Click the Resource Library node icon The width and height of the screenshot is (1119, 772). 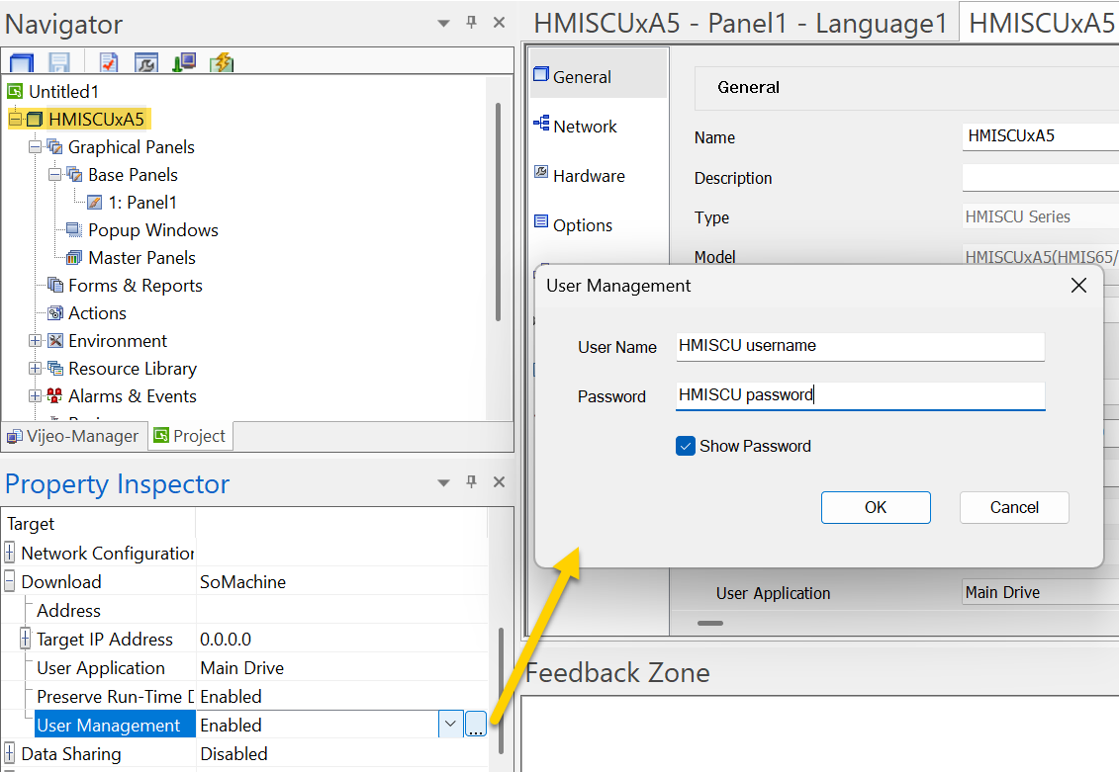55,369
